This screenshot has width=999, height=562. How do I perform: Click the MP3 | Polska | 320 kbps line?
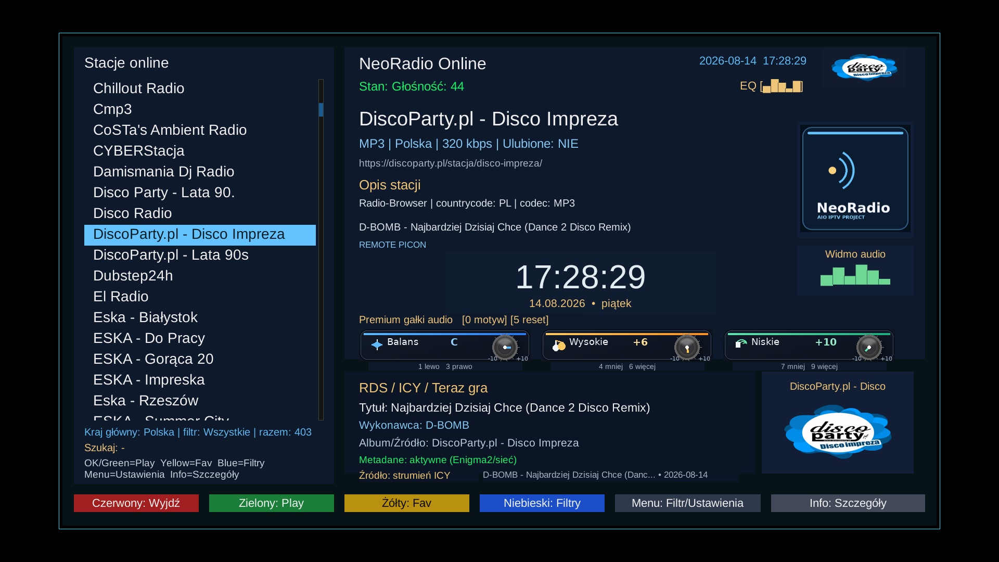(x=469, y=144)
